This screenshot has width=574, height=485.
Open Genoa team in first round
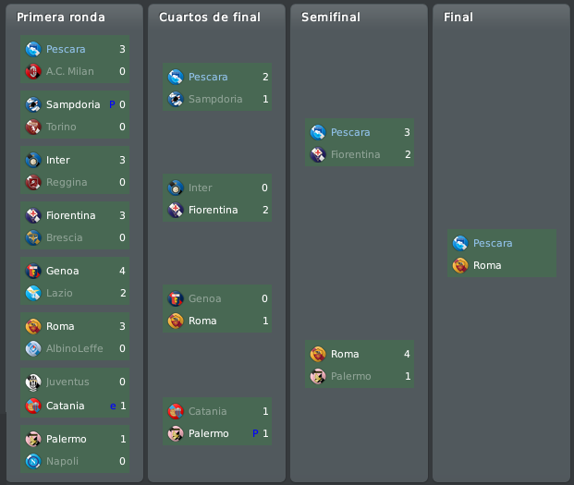(x=63, y=271)
